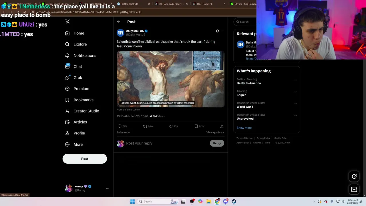This screenshot has width=366, height=206.
Task: Open options for 'Sniper' trend
Action: pos(295,92)
